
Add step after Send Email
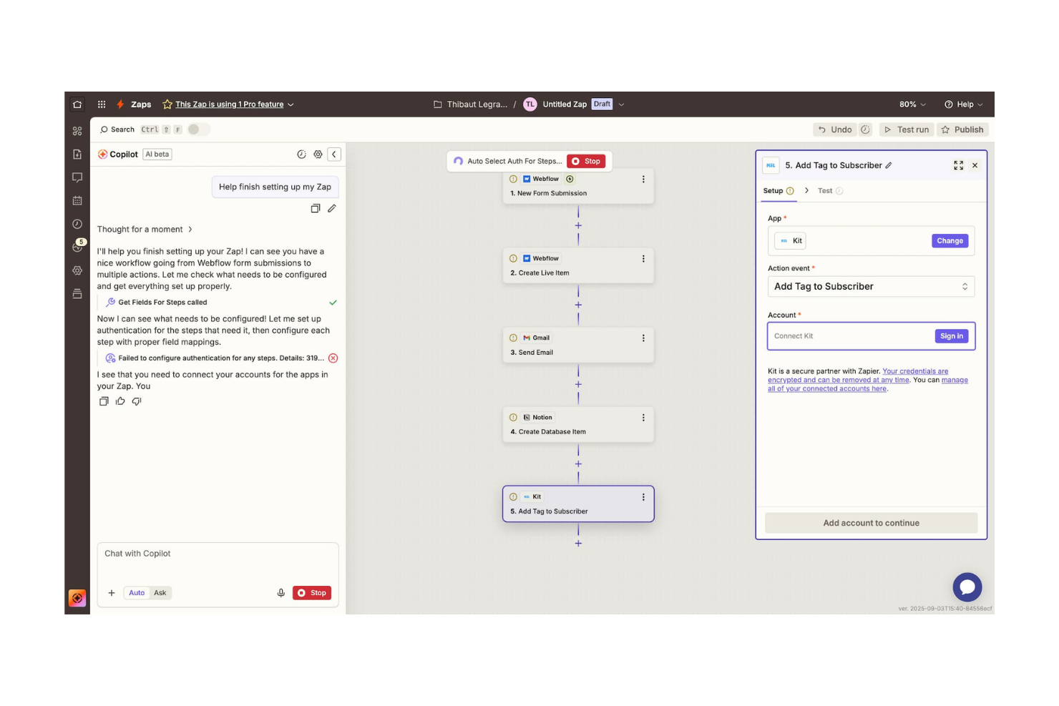[x=578, y=385]
